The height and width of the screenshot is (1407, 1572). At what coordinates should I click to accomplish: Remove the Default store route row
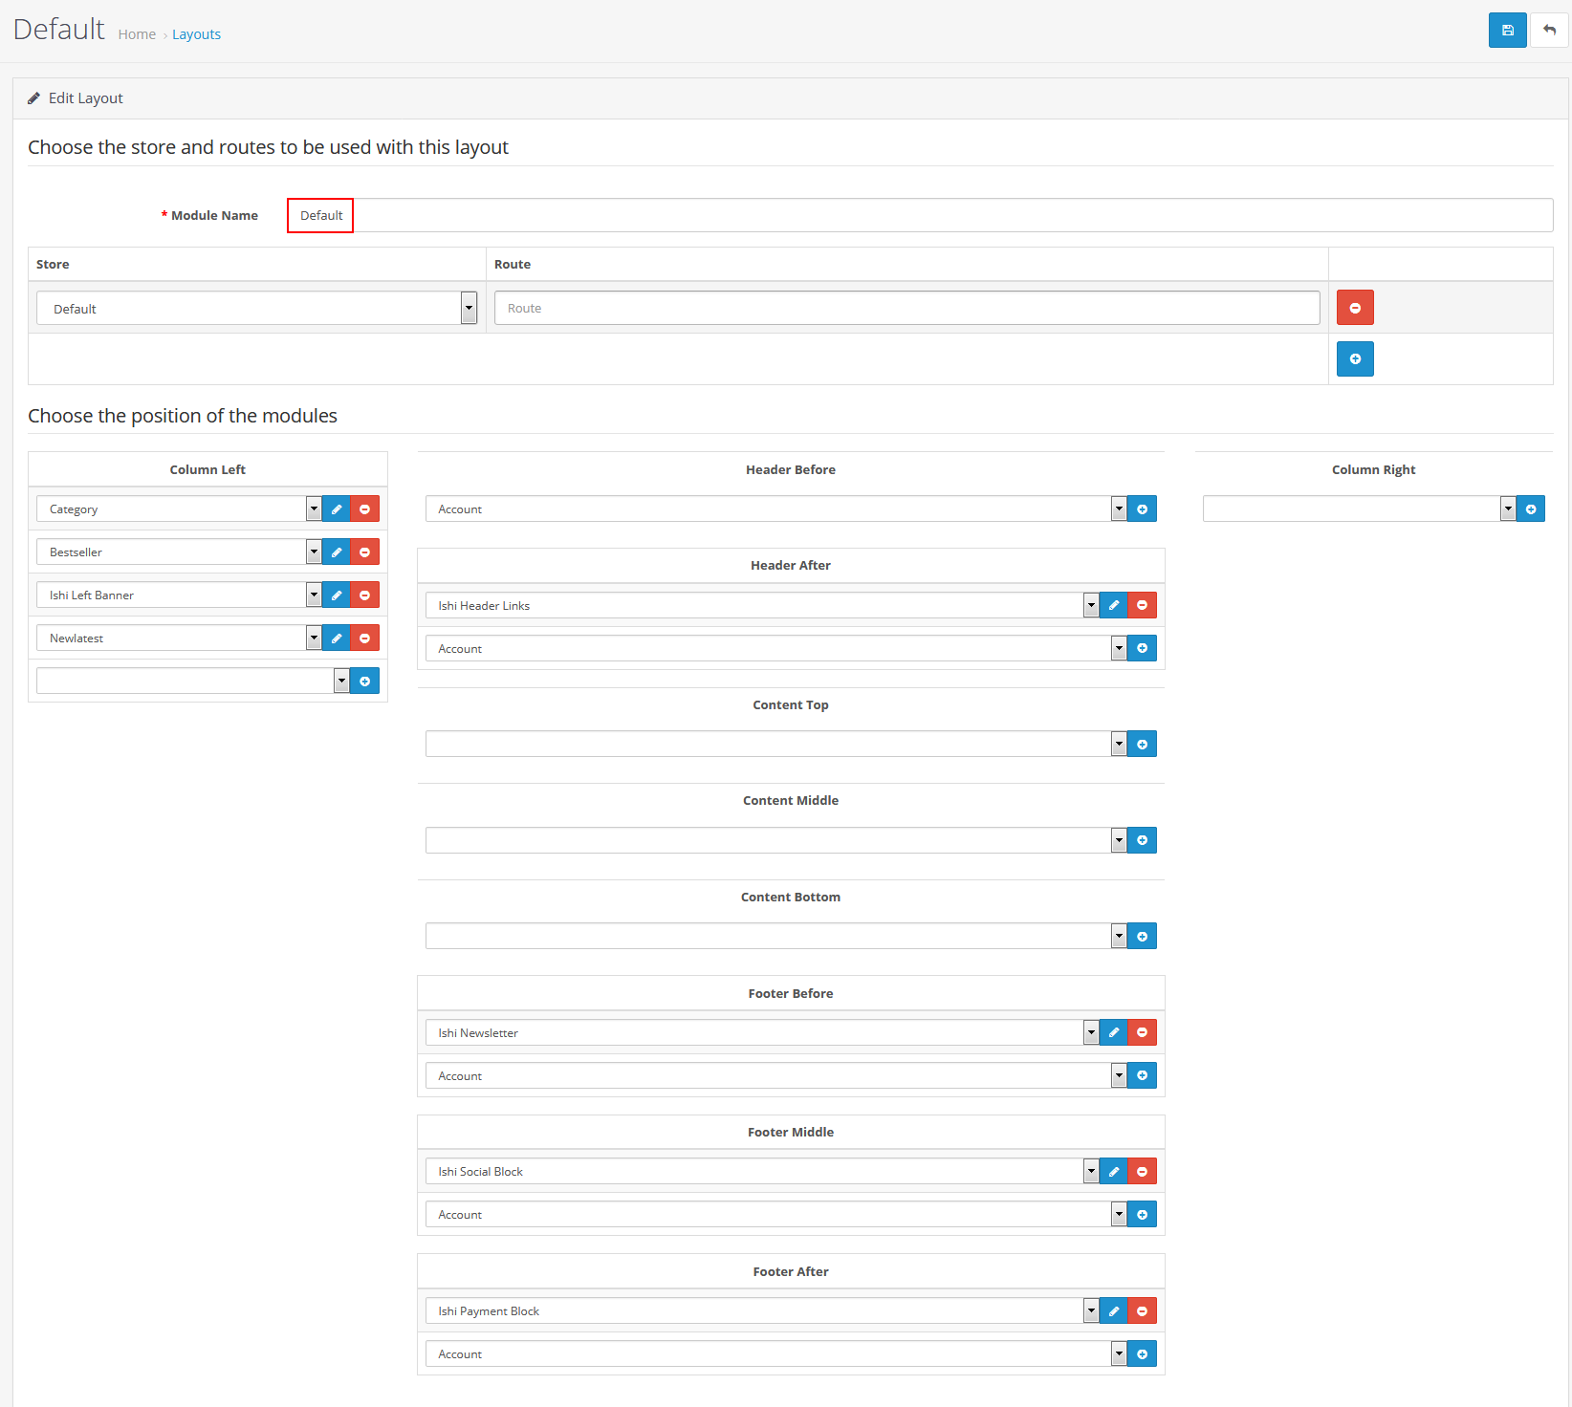[1354, 308]
